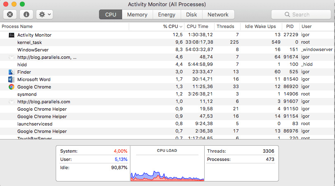Click the Microsoft Word process name
This screenshot has height=186, width=335.
tap(34, 79)
